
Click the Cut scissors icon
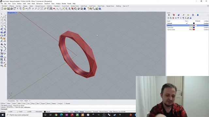(x=17, y=9)
